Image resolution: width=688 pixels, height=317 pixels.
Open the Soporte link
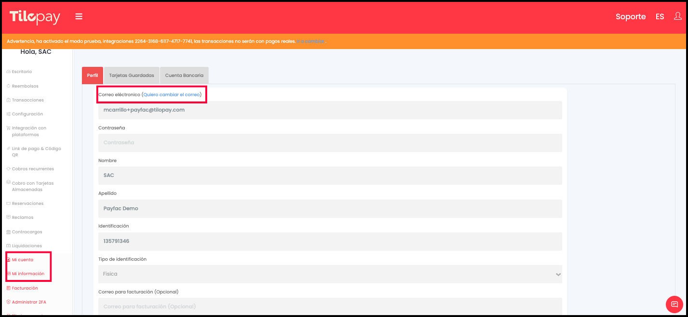pos(630,17)
